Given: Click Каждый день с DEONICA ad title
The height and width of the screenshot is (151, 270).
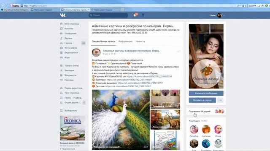Looking at the screenshot, I should click(72, 143).
